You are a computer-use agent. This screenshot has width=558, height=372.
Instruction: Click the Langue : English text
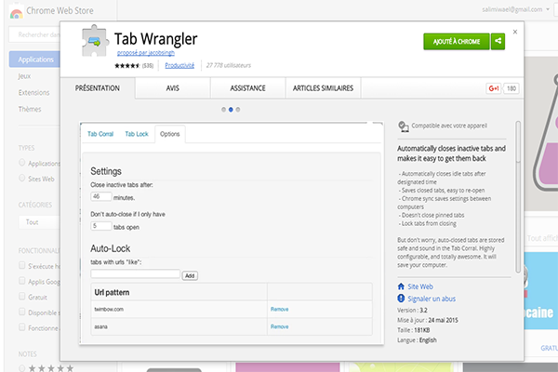click(x=417, y=340)
